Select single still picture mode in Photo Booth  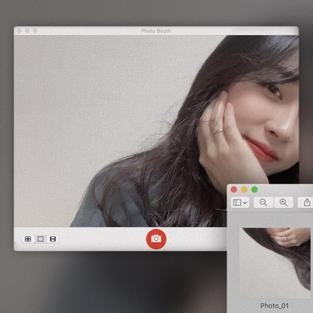[40, 239]
